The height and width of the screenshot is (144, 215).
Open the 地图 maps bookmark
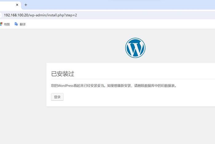click(x=5, y=24)
